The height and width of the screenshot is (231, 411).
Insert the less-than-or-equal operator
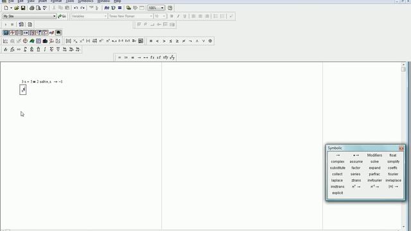171,41
